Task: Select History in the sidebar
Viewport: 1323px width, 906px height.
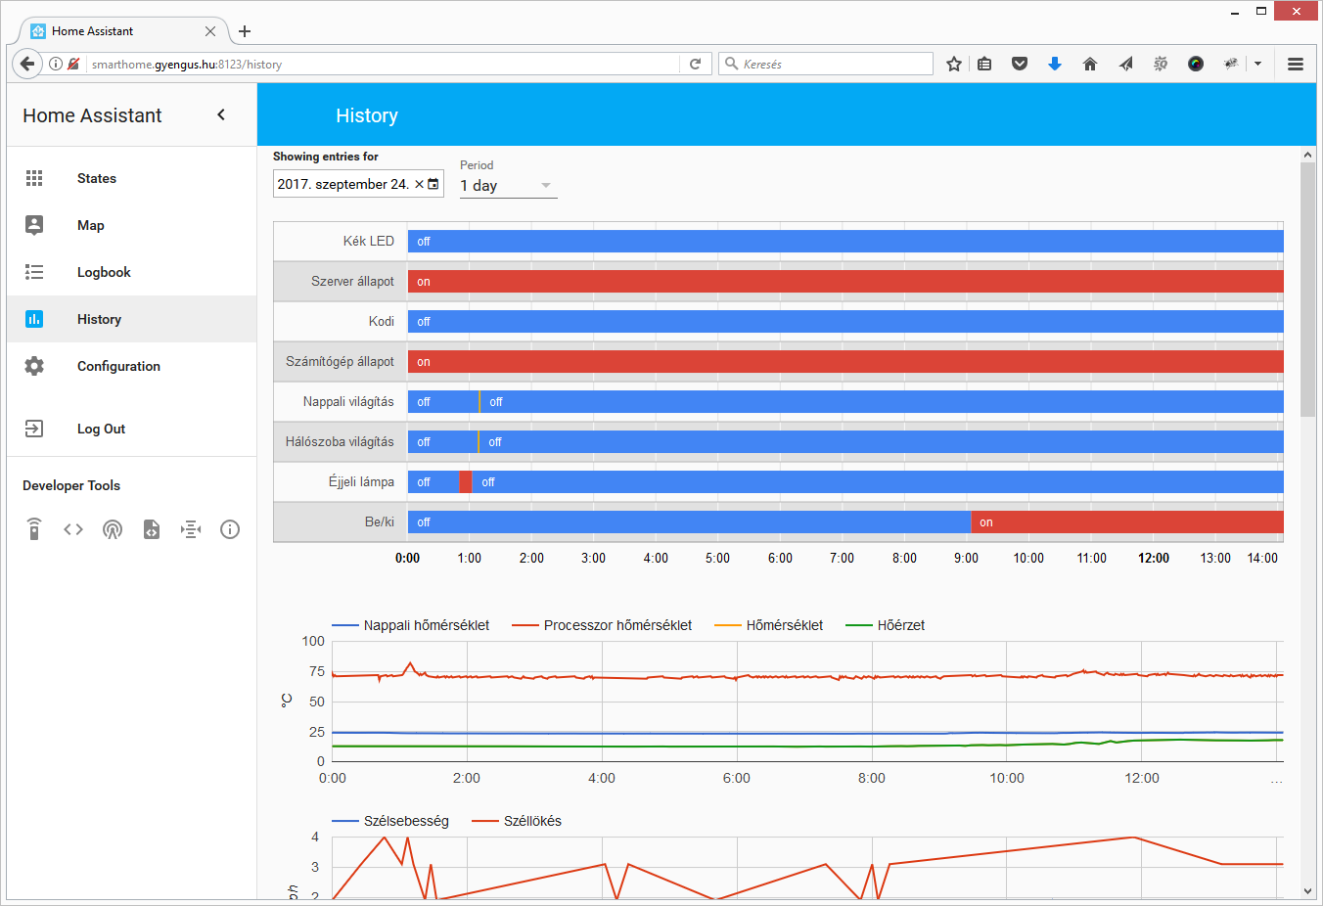Action: click(x=99, y=319)
